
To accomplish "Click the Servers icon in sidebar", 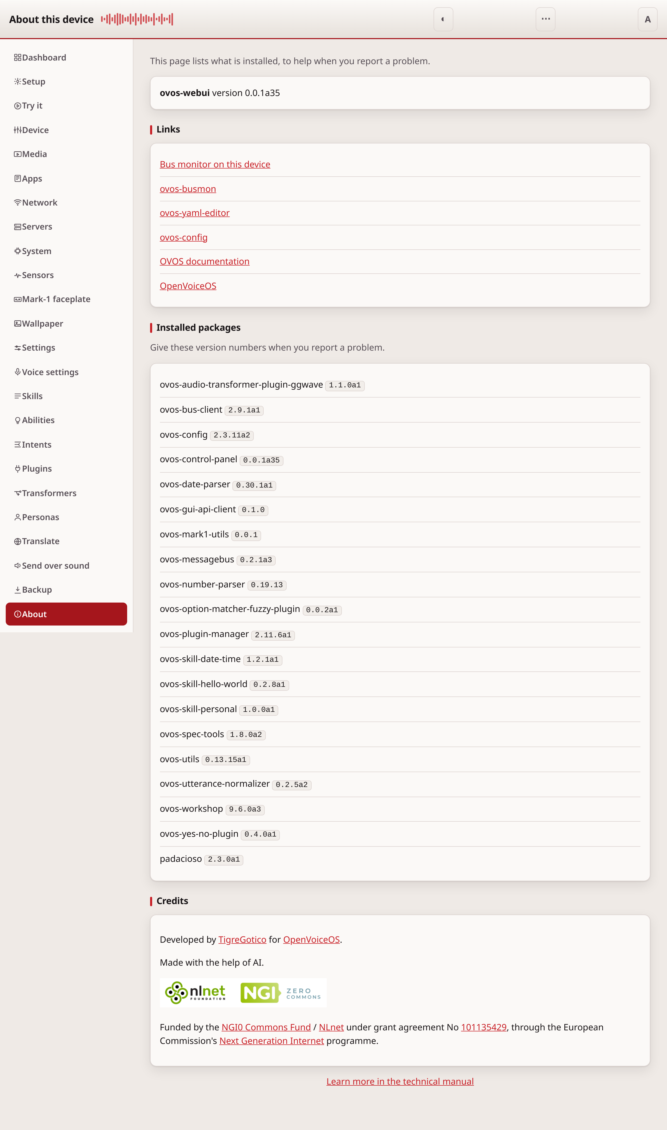I will coord(17,227).
